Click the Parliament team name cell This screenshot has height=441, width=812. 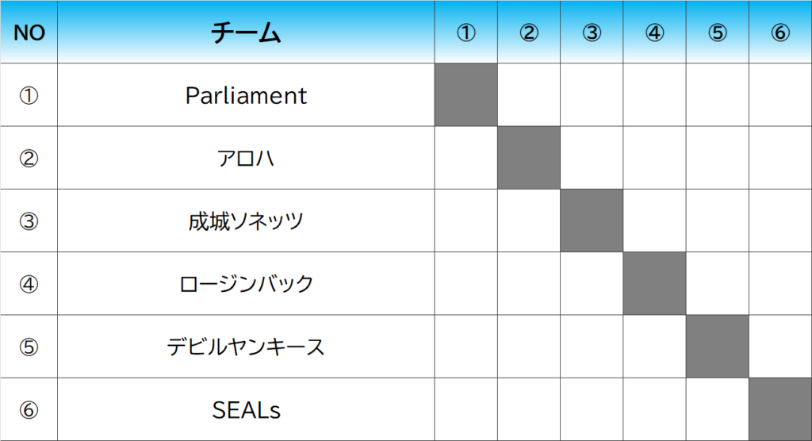pos(246,95)
